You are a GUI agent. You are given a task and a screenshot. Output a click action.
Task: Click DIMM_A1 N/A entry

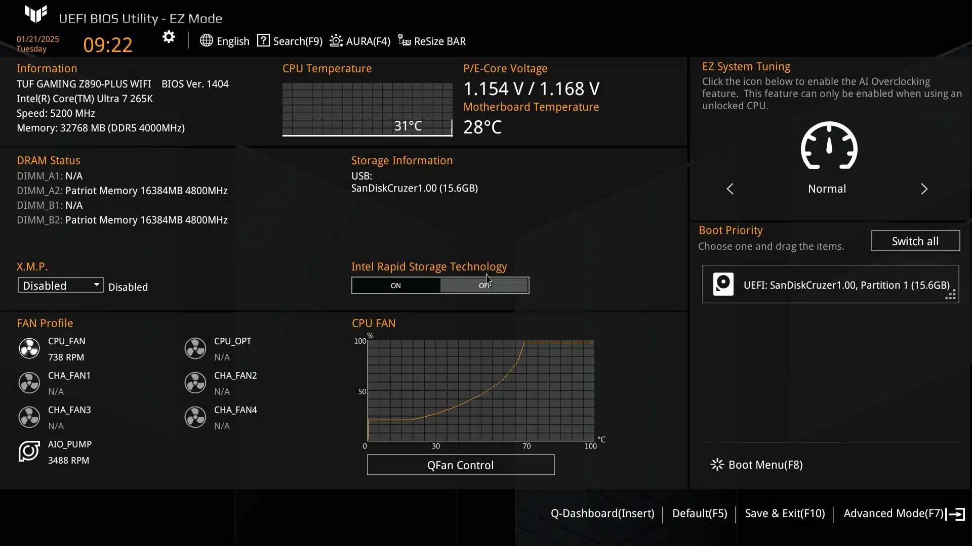point(50,176)
